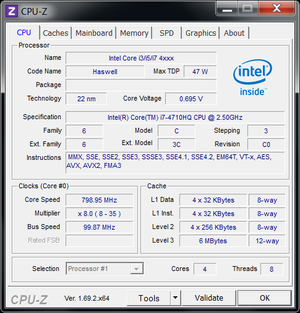Click the 0.695 V core voltage value
Screen dimensions: 300x313
click(x=191, y=99)
